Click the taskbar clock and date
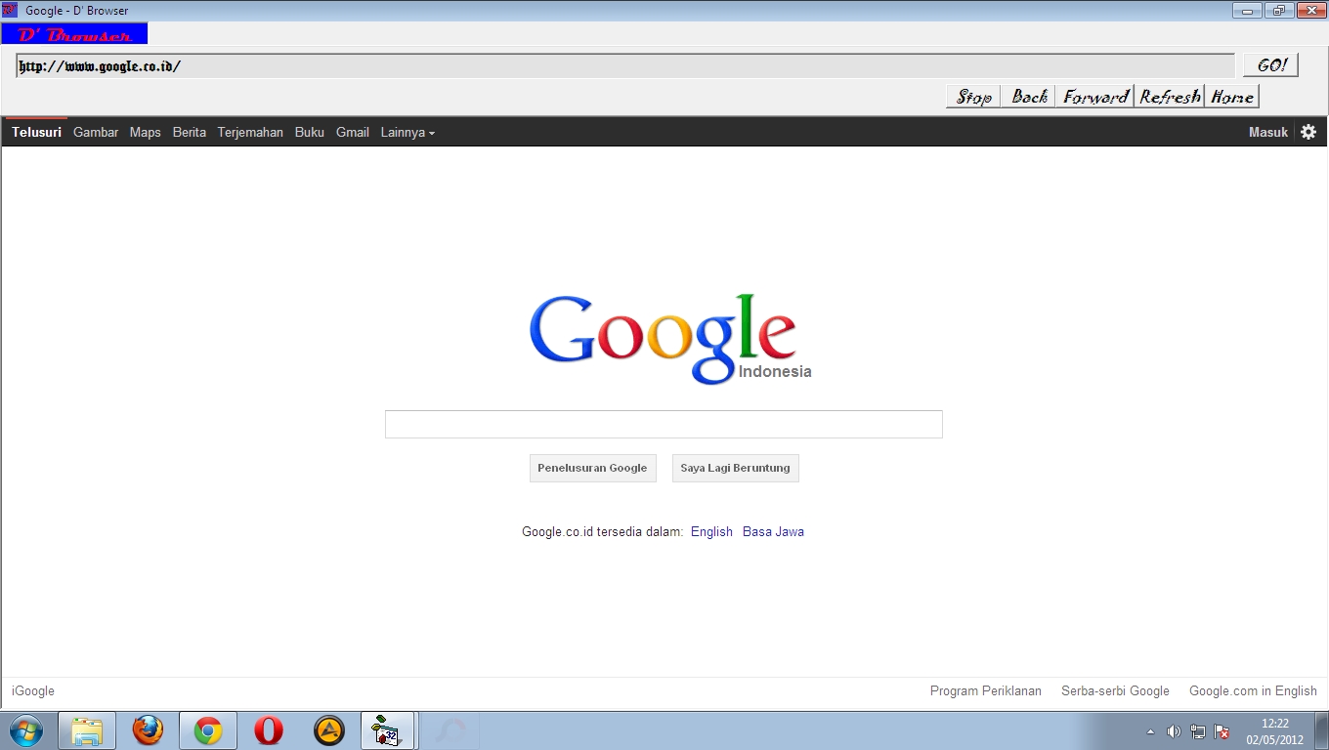Image resolution: width=1329 pixels, height=750 pixels. coord(1275,731)
